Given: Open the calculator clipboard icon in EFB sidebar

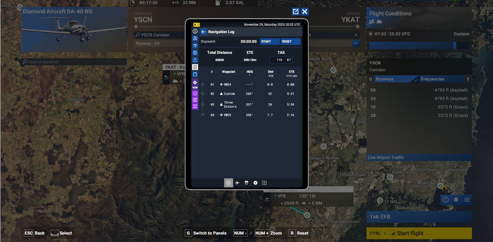Looking at the screenshot, I should [195, 53].
